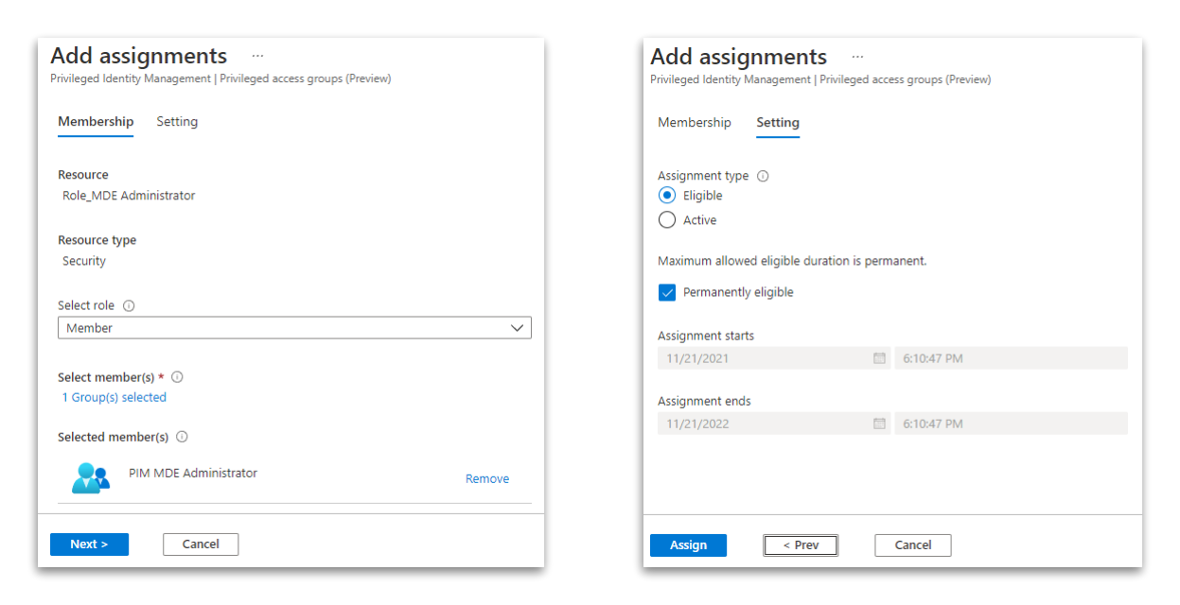Select the Active assignment type radio button
The height and width of the screenshot is (605, 1180).
(x=667, y=219)
